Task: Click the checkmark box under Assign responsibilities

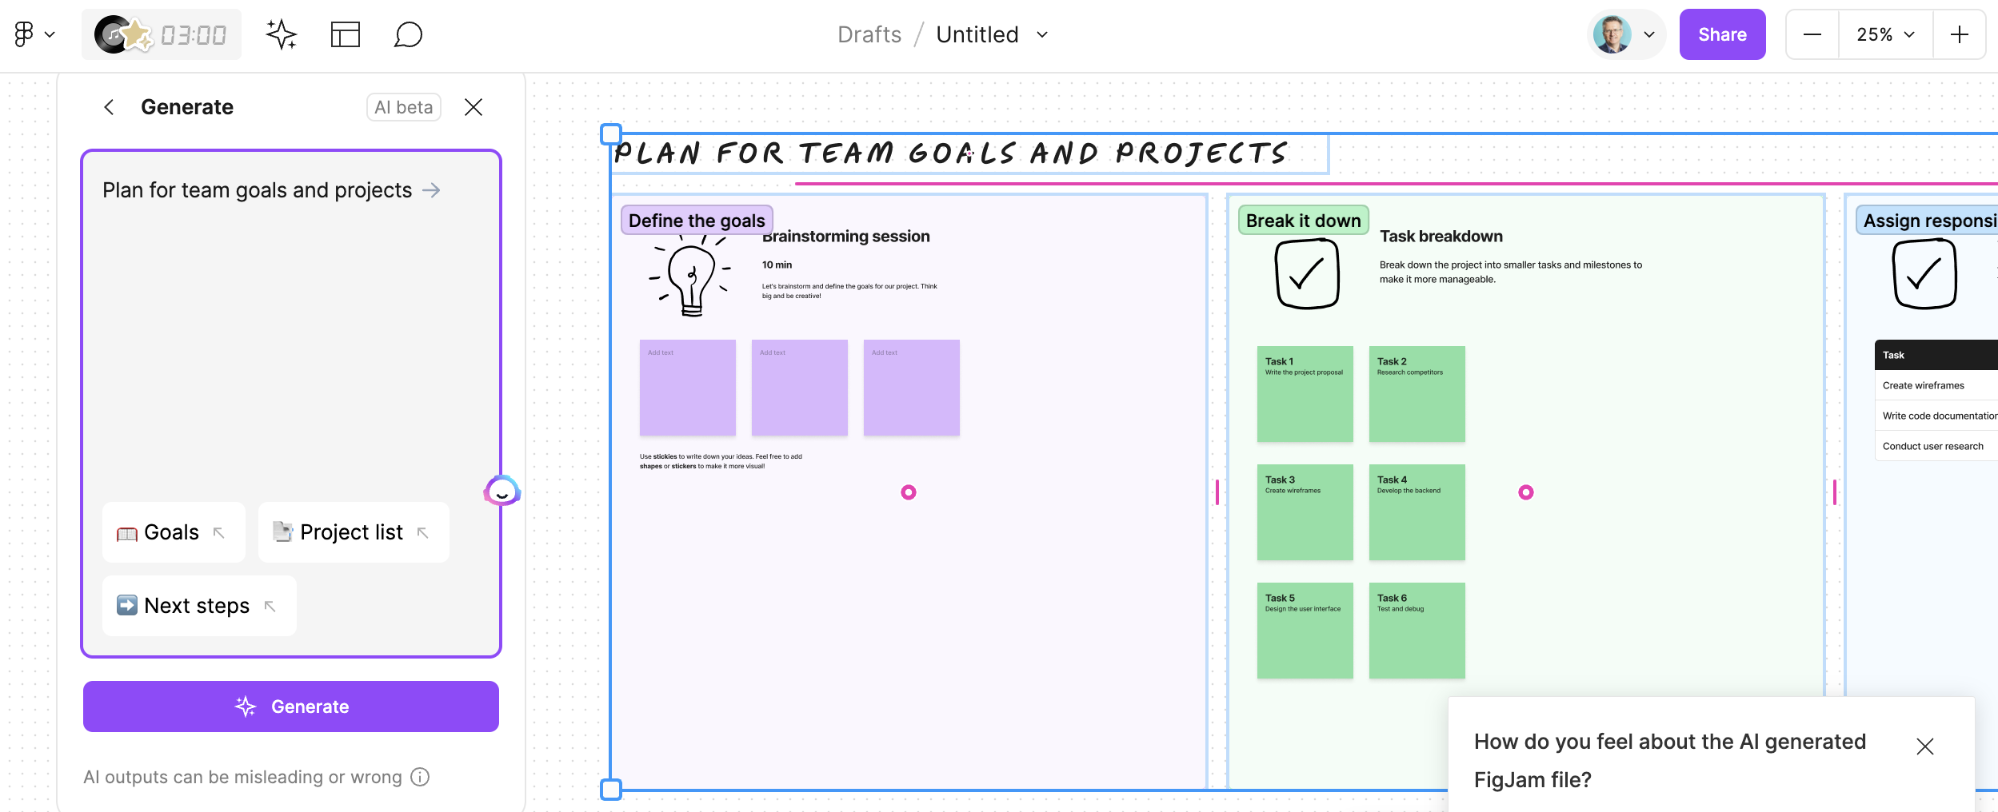Action: [x=1924, y=273]
